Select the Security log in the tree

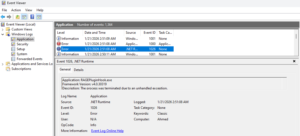point(22,44)
